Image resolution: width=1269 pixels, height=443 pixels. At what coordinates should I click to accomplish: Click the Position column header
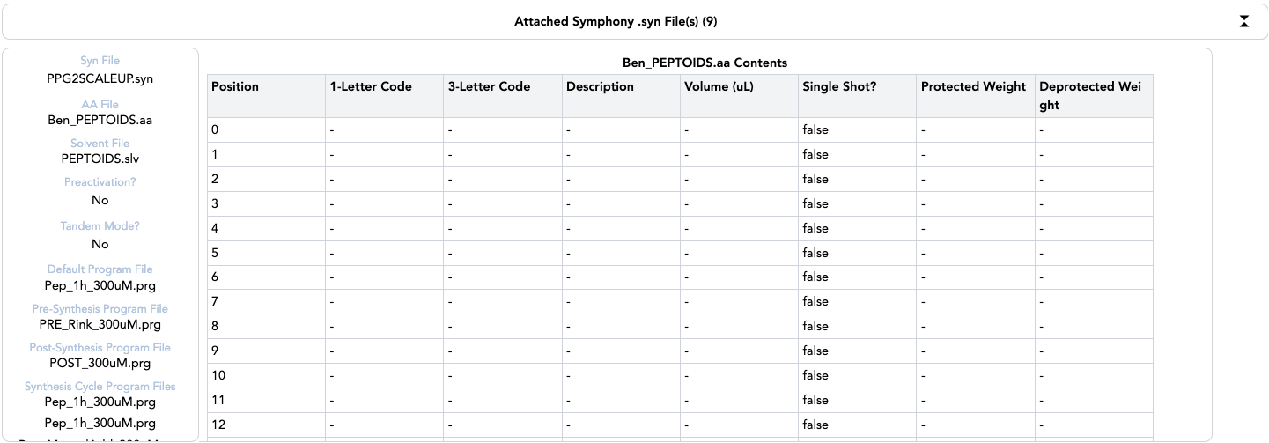[x=235, y=86]
